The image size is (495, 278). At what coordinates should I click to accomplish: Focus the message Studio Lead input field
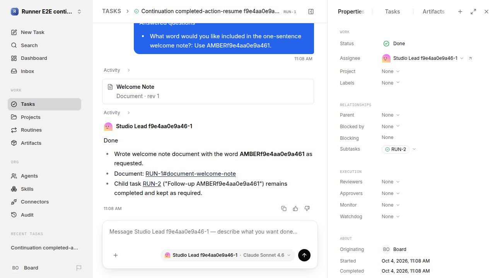tap(210, 232)
